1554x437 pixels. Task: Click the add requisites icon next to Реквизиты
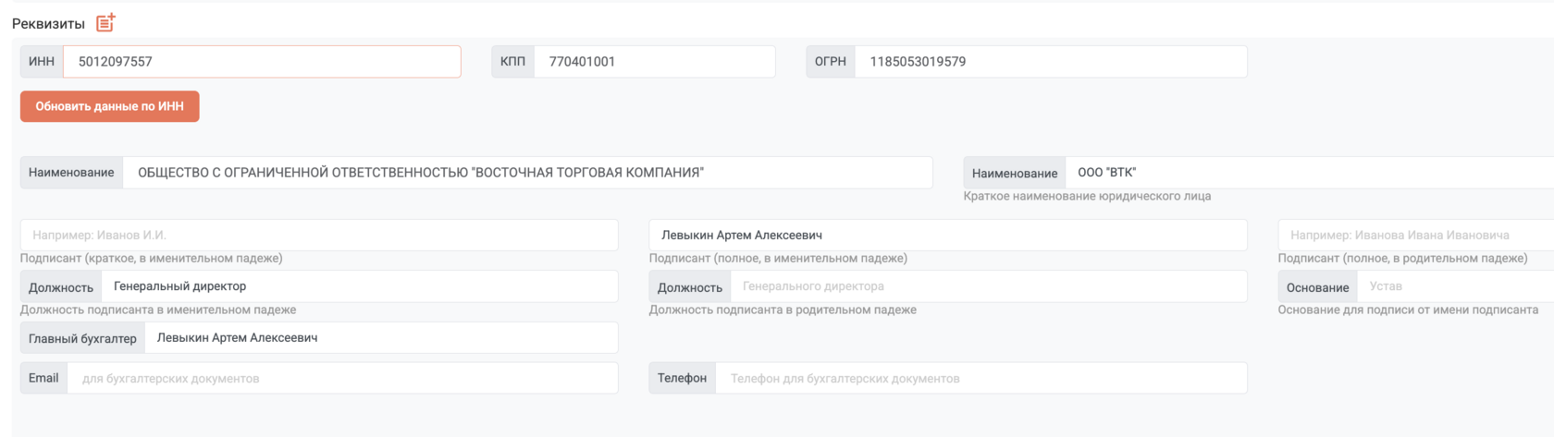coord(105,22)
